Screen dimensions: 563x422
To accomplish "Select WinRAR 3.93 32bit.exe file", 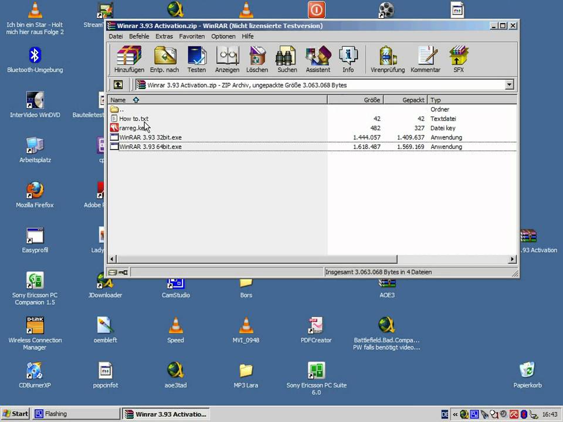I will 313,137.
